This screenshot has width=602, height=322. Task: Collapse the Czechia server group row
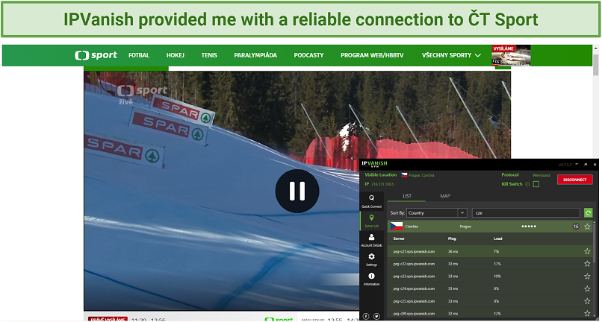tap(489, 227)
